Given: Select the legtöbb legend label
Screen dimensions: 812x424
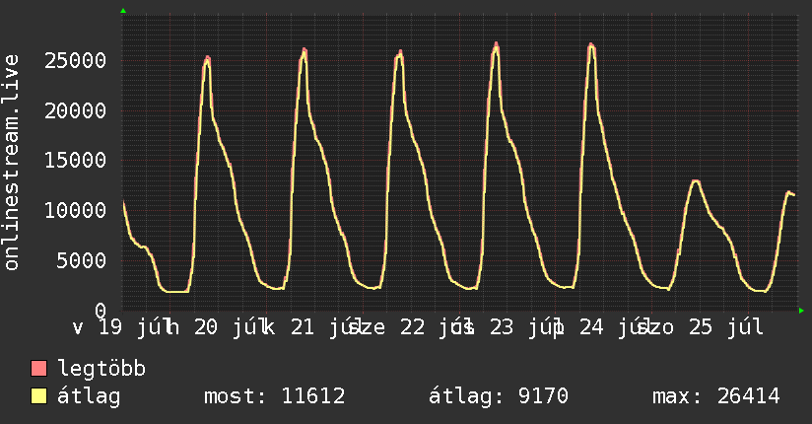Looking at the screenshot, I should (x=101, y=369).
